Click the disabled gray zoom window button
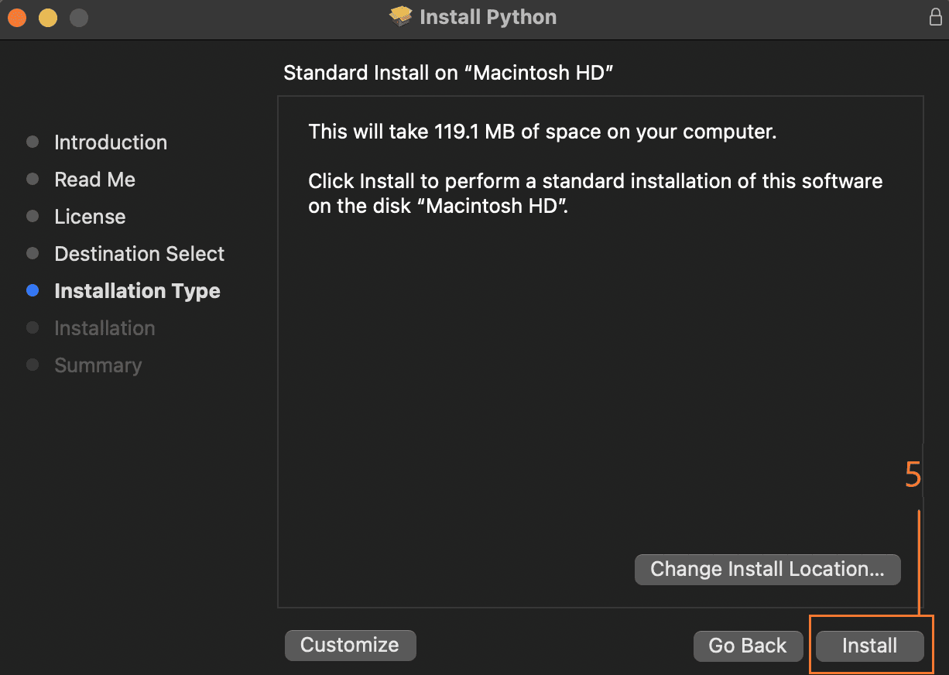949x675 pixels. point(78,17)
